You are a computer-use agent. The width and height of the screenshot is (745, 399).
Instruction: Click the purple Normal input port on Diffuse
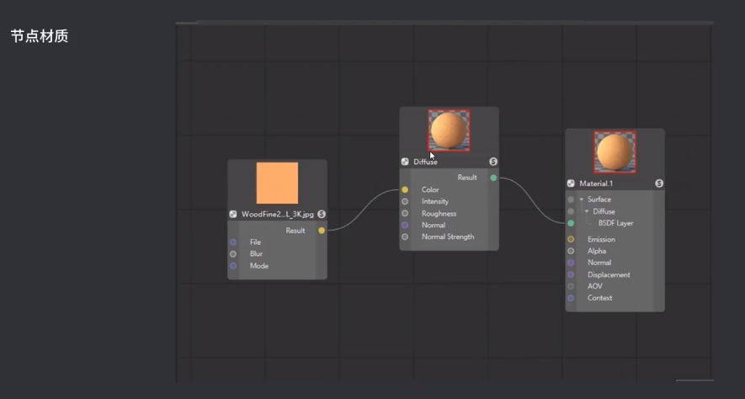coord(405,225)
